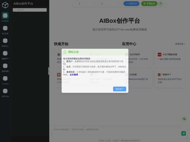This screenshot has width=190, height=142.
Task: Expand the first dropdown in top bar
Action: coord(87,3)
